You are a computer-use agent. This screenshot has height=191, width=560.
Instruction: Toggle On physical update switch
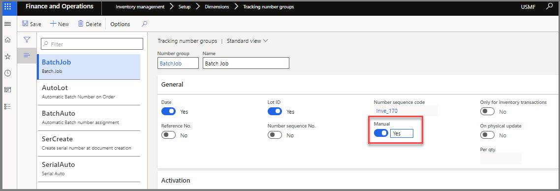488,135
